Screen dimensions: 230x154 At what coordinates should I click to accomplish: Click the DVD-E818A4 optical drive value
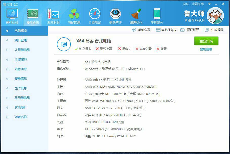[104, 122]
